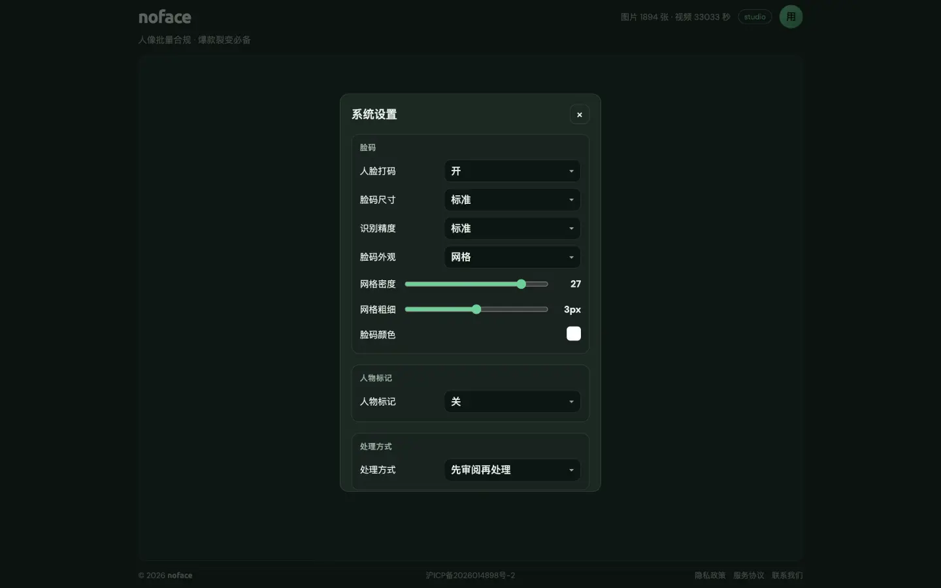Image resolution: width=941 pixels, height=588 pixels.
Task: Click the 脸码 section heading
Action: coord(368,148)
